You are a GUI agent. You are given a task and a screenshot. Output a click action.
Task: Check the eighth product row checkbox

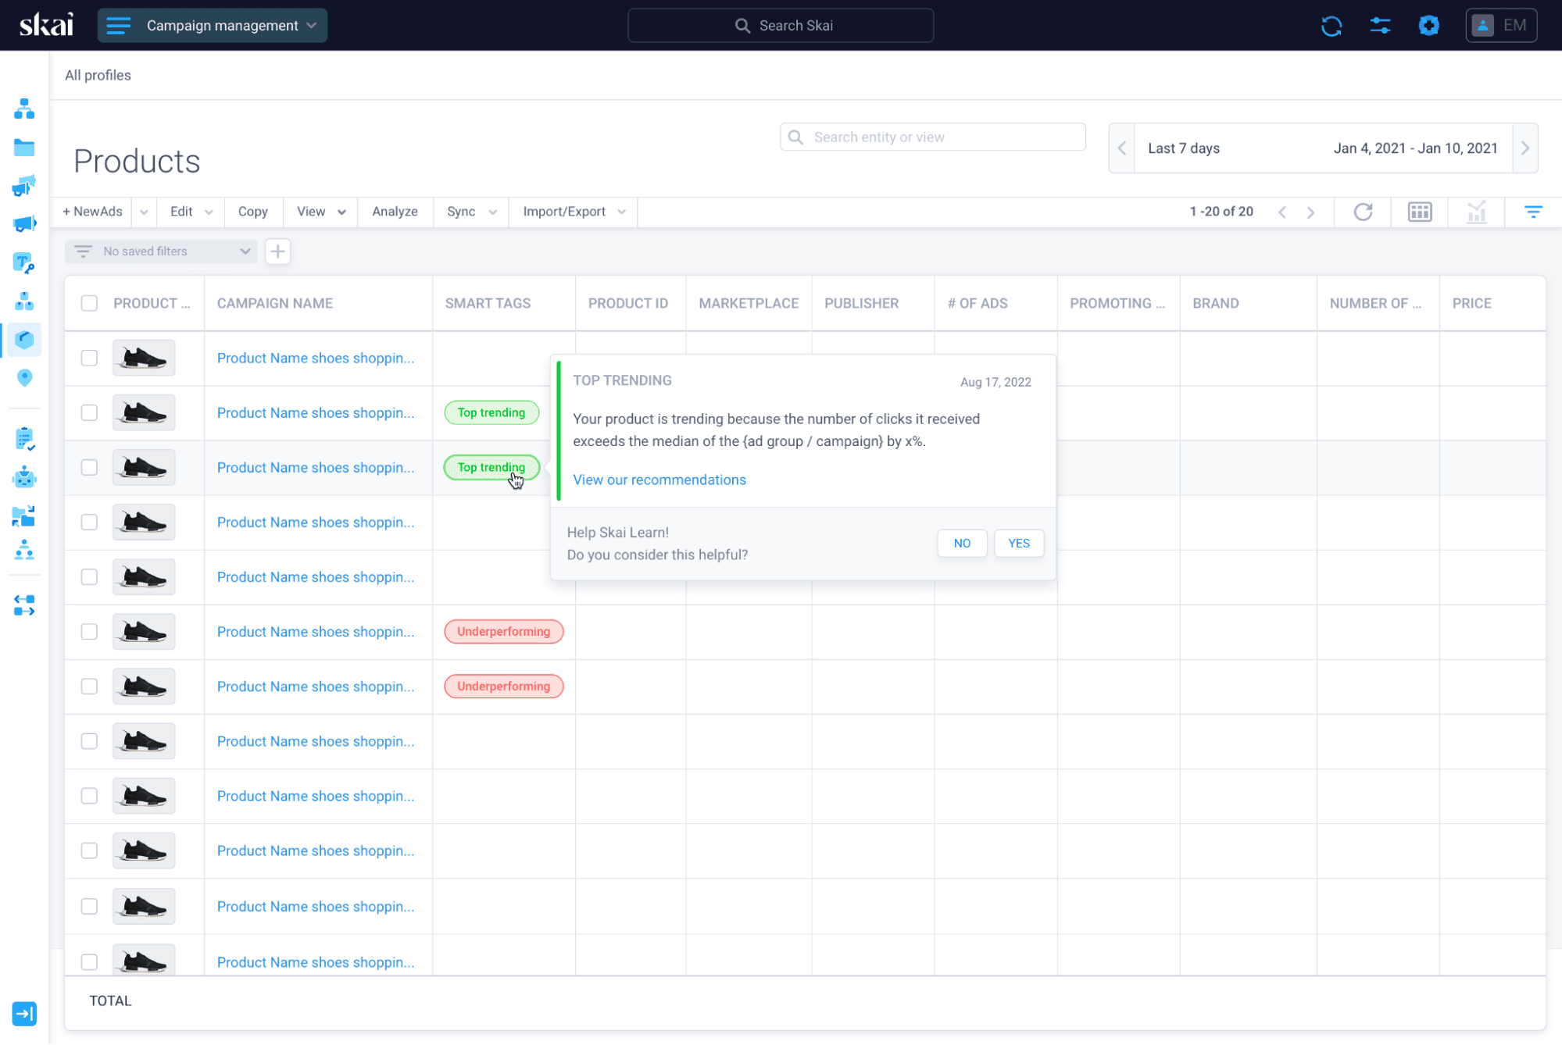click(x=89, y=741)
